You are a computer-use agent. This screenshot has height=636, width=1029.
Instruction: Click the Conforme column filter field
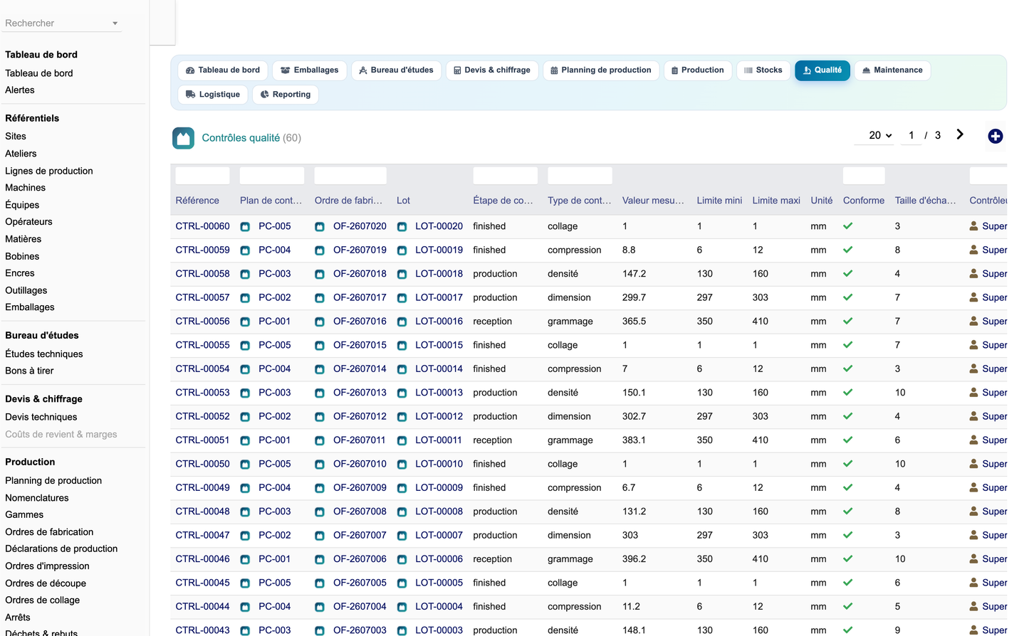[x=864, y=176]
